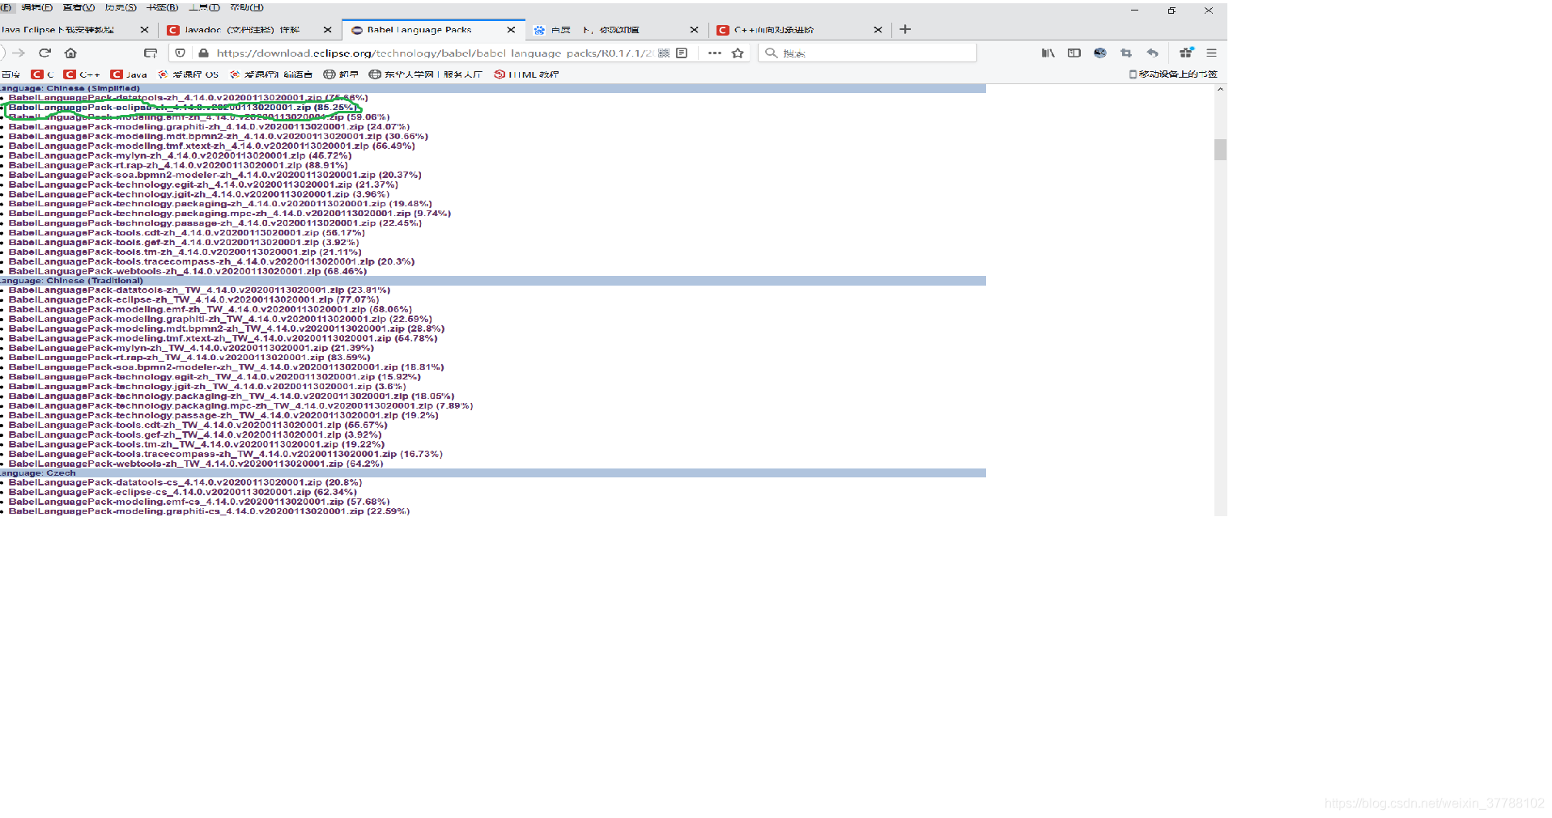Download BabelLanguagePack-eclipse-zh 85.25% zip
The height and width of the screenshot is (818, 1552).
click(x=182, y=108)
